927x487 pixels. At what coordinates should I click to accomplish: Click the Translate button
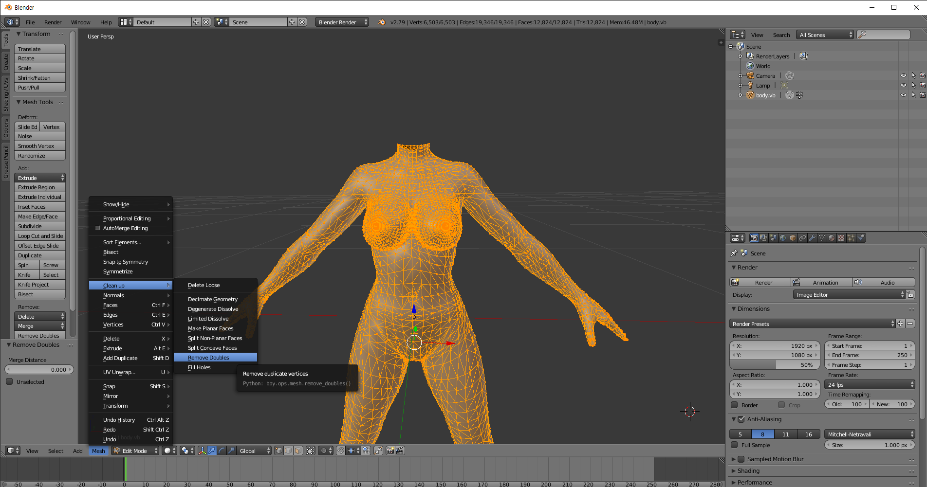pos(40,49)
